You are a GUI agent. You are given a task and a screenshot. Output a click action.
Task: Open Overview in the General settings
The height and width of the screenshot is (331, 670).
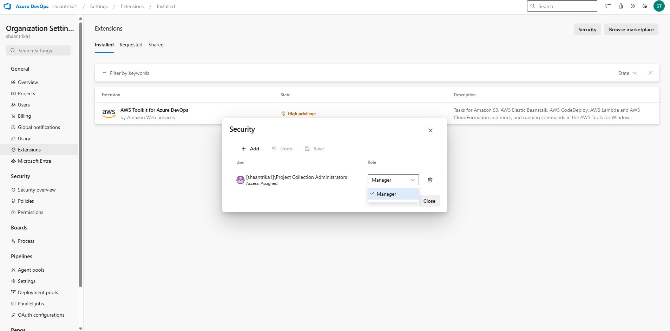(x=28, y=82)
